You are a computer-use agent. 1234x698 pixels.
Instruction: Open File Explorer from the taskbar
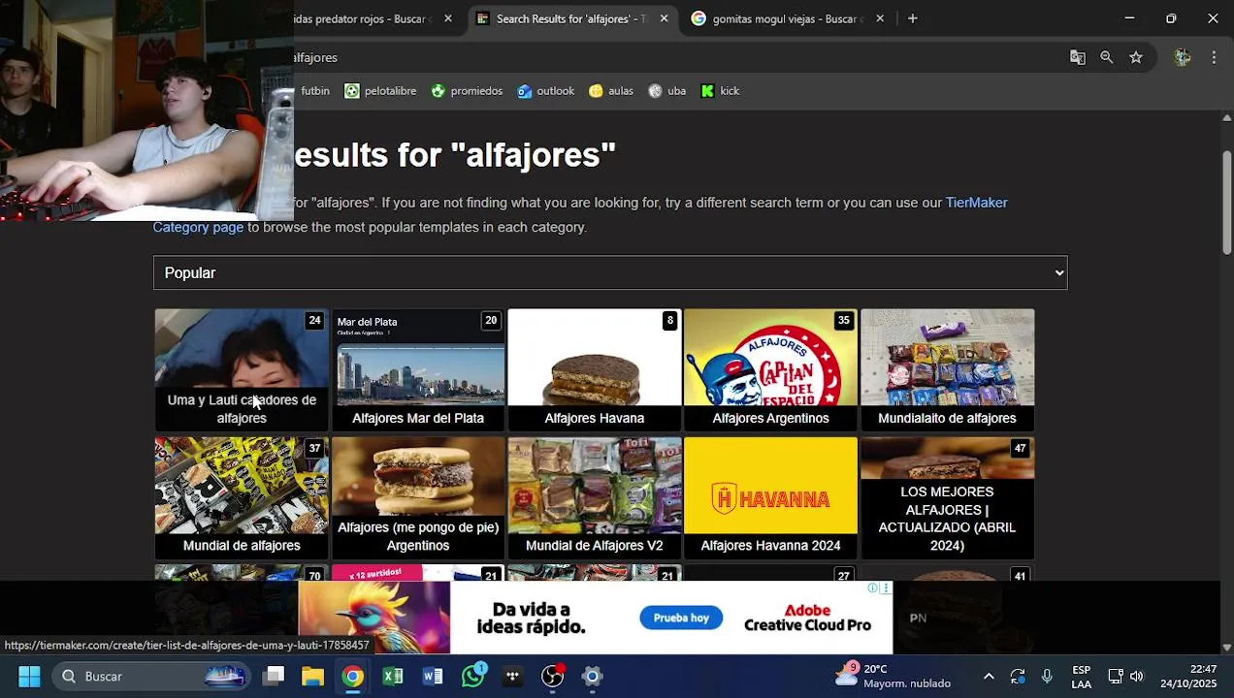[313, 676]
